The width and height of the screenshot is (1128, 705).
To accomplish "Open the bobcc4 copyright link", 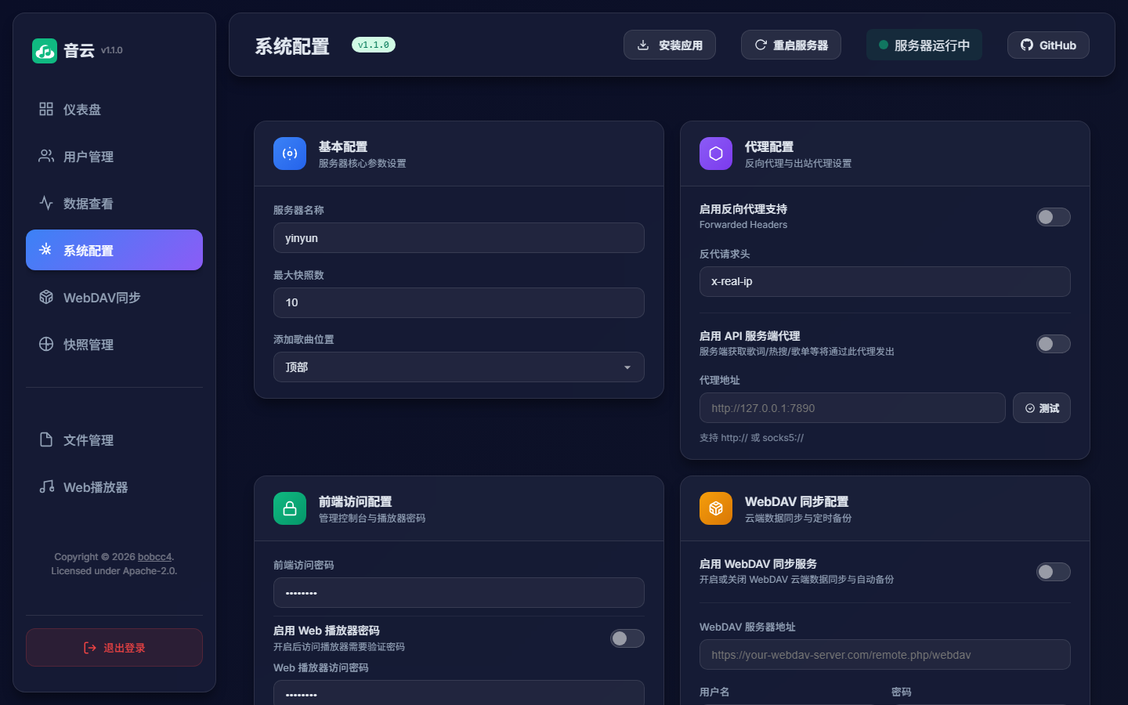I will [x=154, y=557].
